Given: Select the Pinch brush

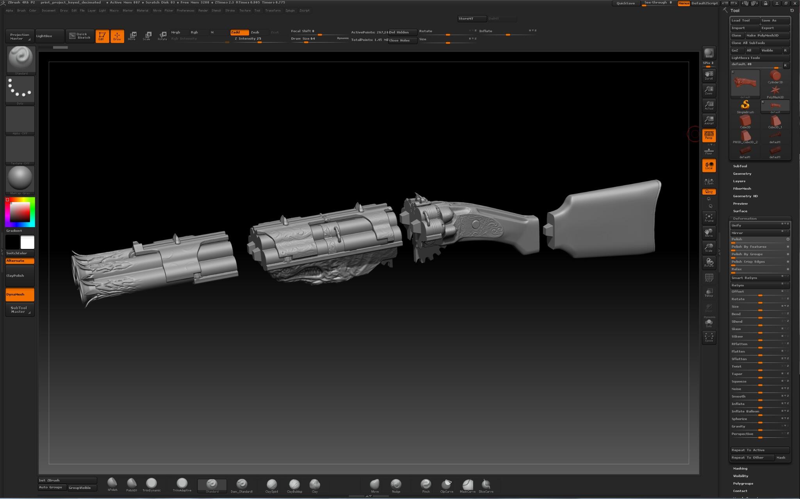Looking at the screenshot, I should coord(426,485).
